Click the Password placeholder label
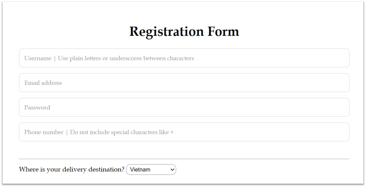The height and width of the screenshot is (187, 366). (x=37, y=107)
